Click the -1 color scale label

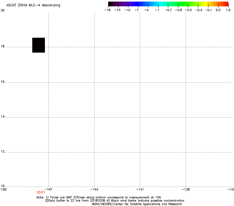157,10
